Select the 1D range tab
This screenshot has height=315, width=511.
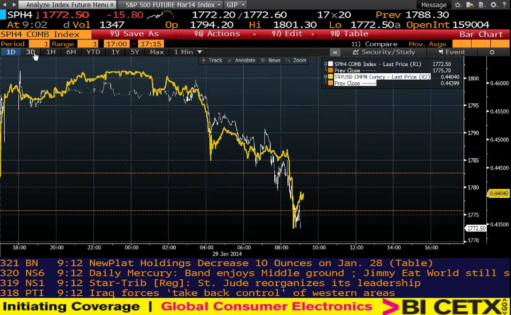click(x=11, y=52)
